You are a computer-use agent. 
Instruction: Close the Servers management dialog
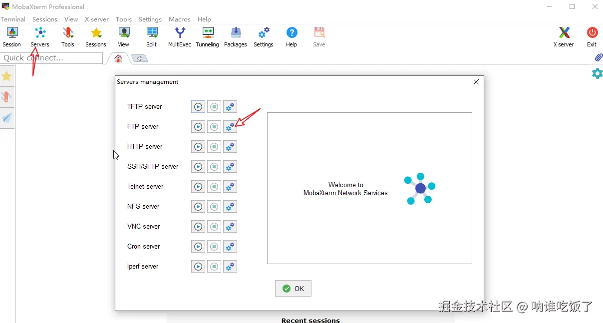point(476,82)
